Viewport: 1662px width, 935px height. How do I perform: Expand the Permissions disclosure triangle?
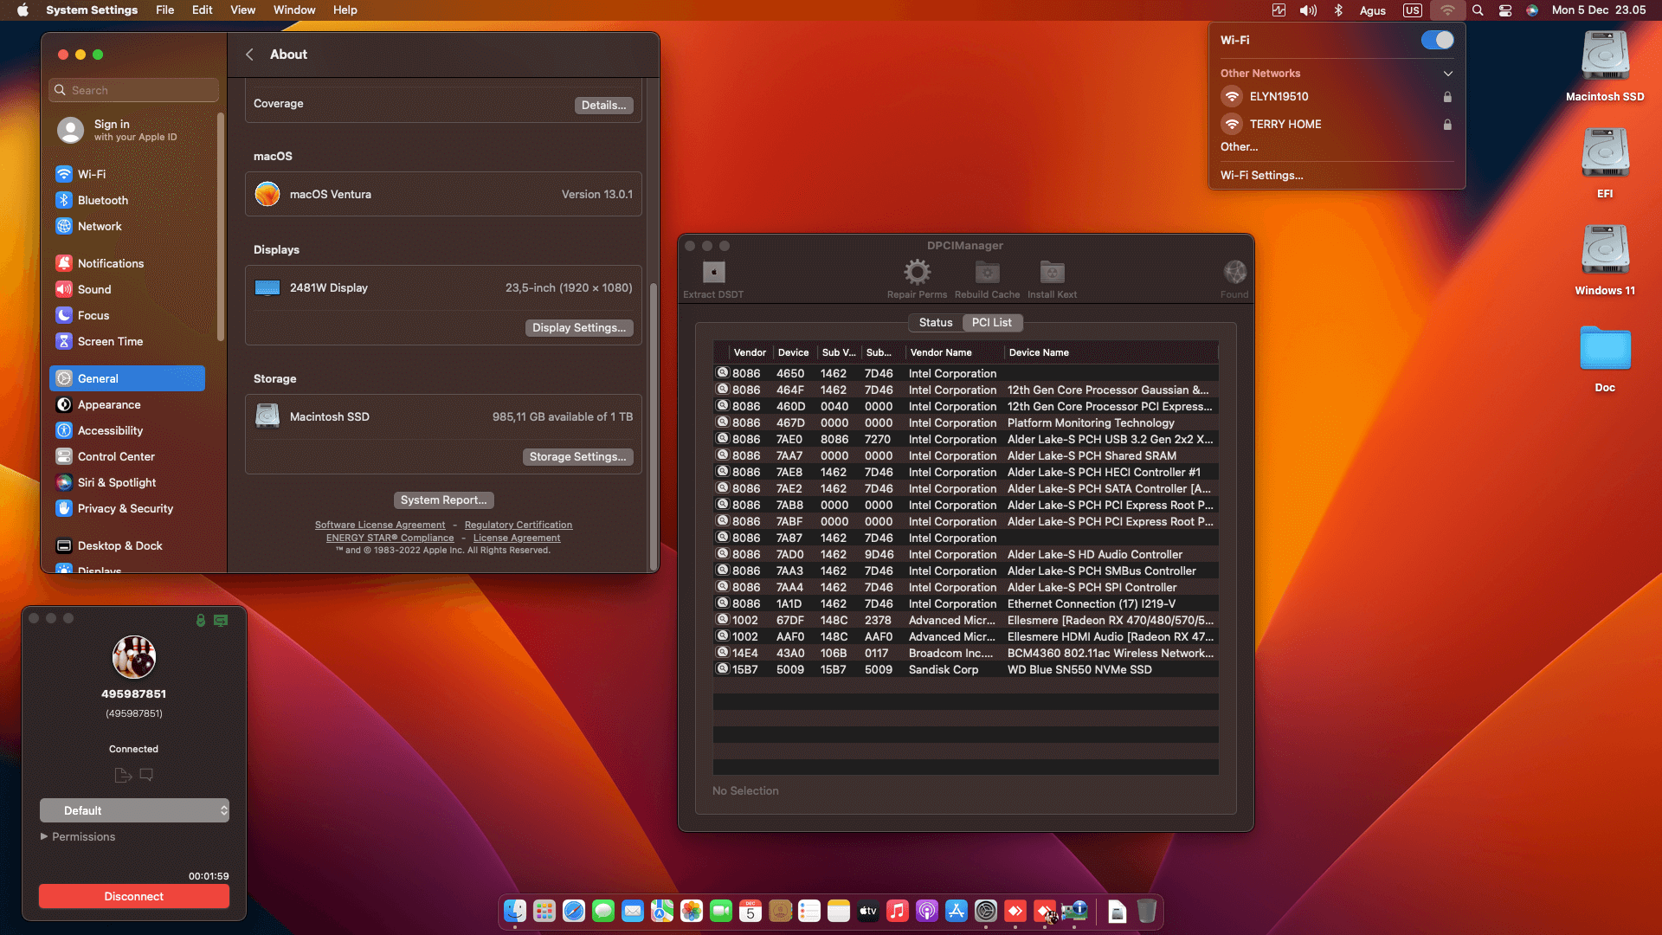[44, 836]
